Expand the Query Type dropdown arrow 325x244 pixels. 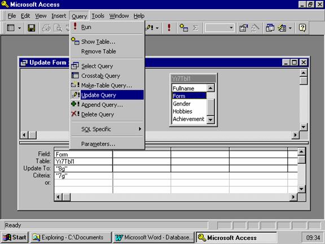157,28
